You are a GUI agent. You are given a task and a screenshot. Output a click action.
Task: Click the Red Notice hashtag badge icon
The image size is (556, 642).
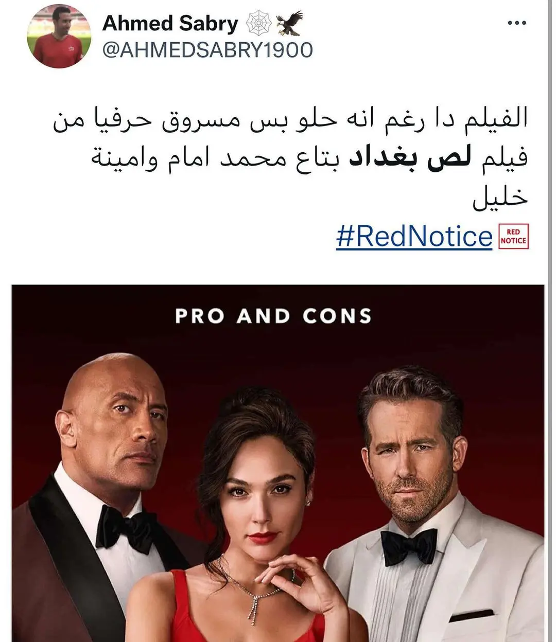(x=513, y=237)
